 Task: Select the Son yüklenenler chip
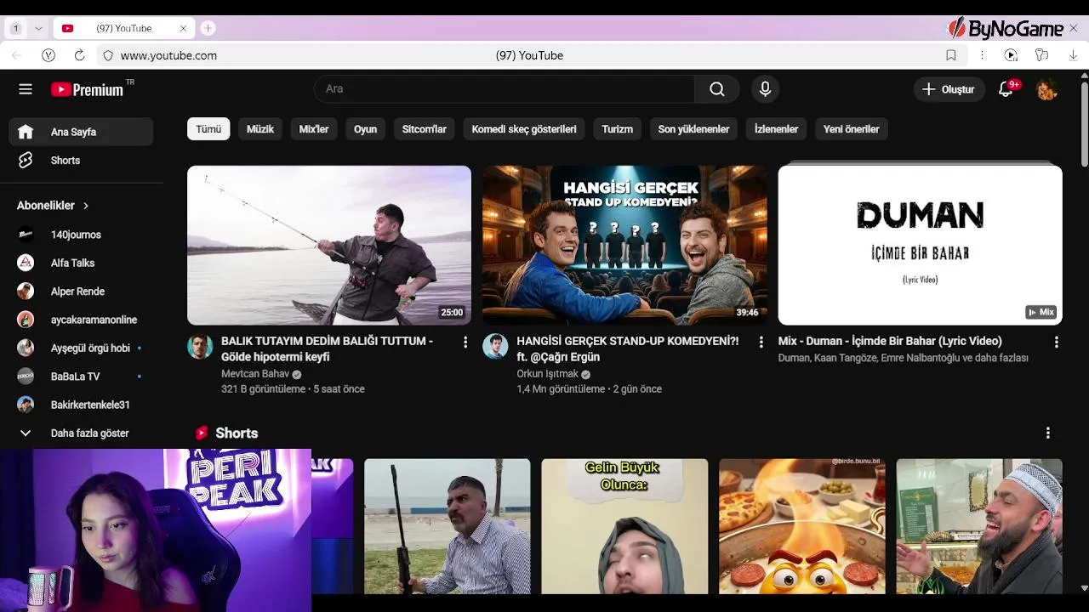(x=693, y=129)
